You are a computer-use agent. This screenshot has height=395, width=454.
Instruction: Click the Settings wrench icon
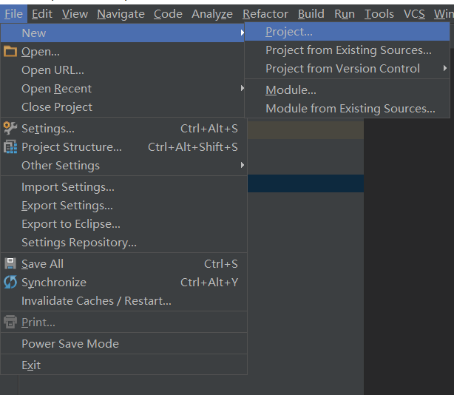click(10, 128)
